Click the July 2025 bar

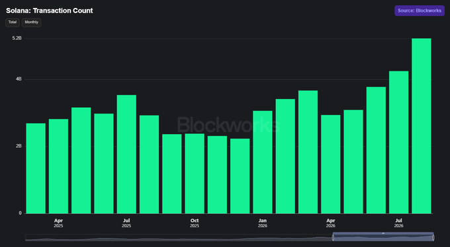click(x=126, y=154)
